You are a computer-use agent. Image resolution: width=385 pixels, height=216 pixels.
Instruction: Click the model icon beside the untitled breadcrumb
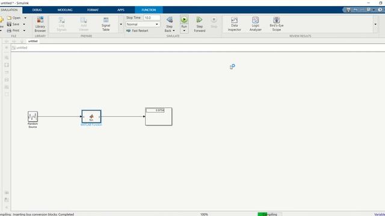pyautogui.click(x=14, y=48)
